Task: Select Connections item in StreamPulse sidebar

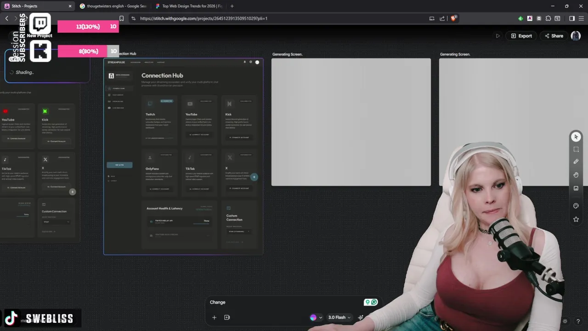Action: (x=119, y=88)
